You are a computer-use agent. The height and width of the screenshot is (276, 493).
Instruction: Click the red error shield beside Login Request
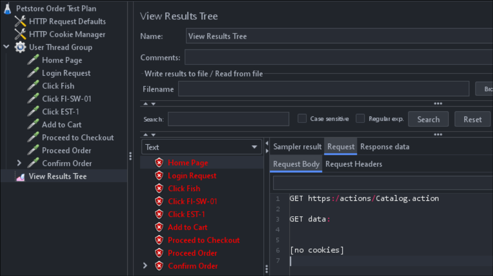(x=159, y=175)
